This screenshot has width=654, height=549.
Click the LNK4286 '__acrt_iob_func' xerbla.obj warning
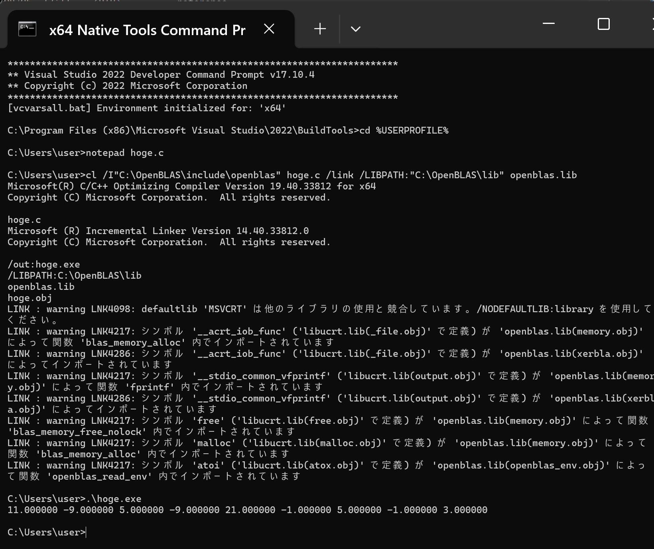tap(325, 359)
